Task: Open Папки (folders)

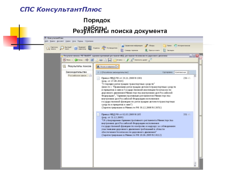Action: pos(167,46)
